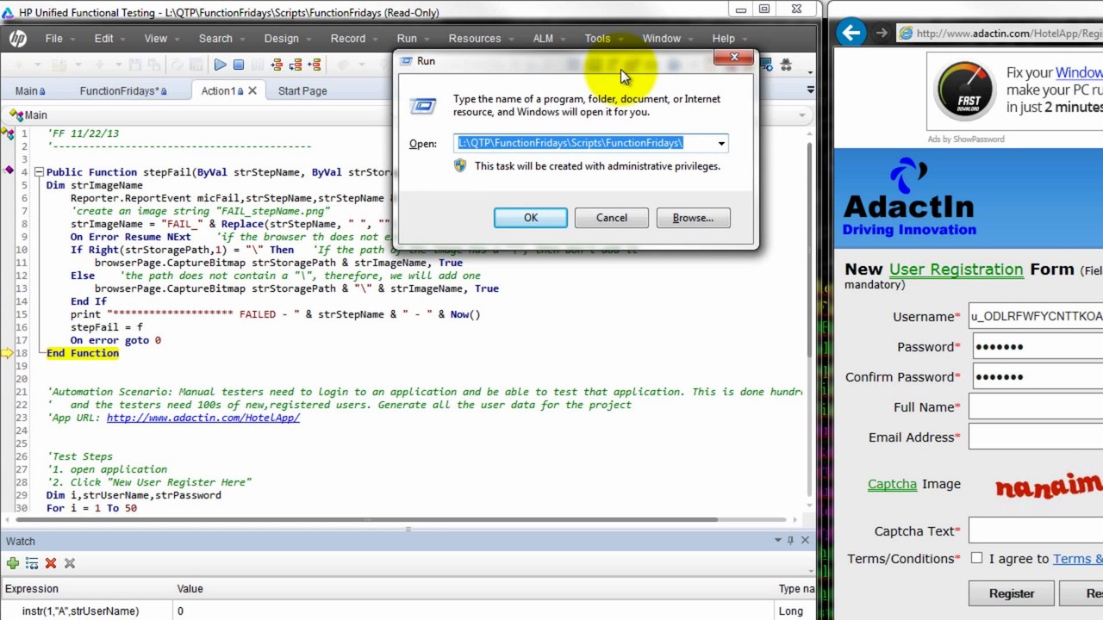The image size is (1103, 620).
Task: Click the Register button on the web form
Action: [x=1012, y=593]
